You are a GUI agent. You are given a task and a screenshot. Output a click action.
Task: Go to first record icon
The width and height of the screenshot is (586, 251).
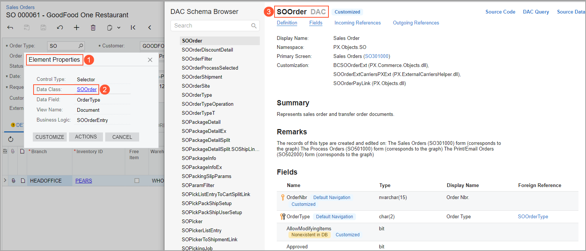[133, 27]
